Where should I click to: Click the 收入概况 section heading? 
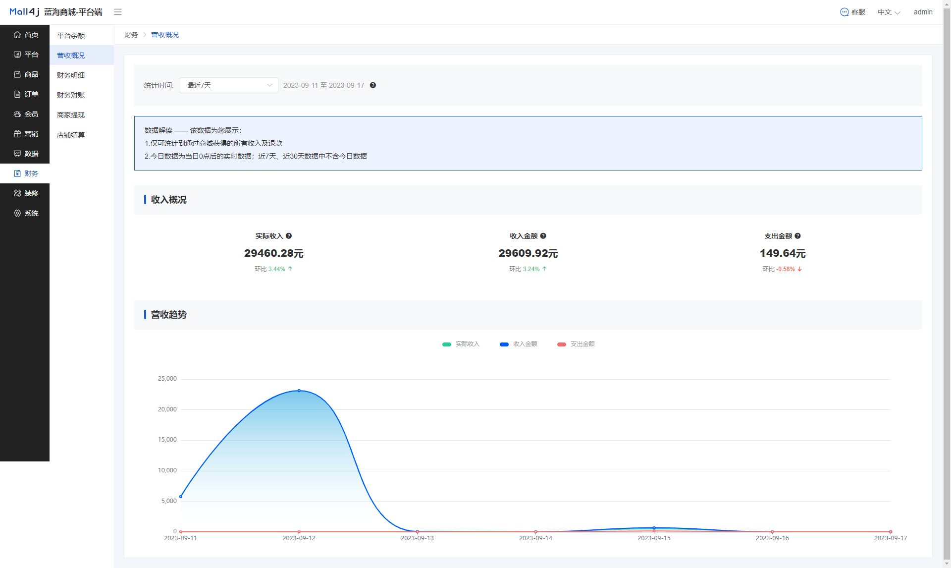tap(168, 200)
